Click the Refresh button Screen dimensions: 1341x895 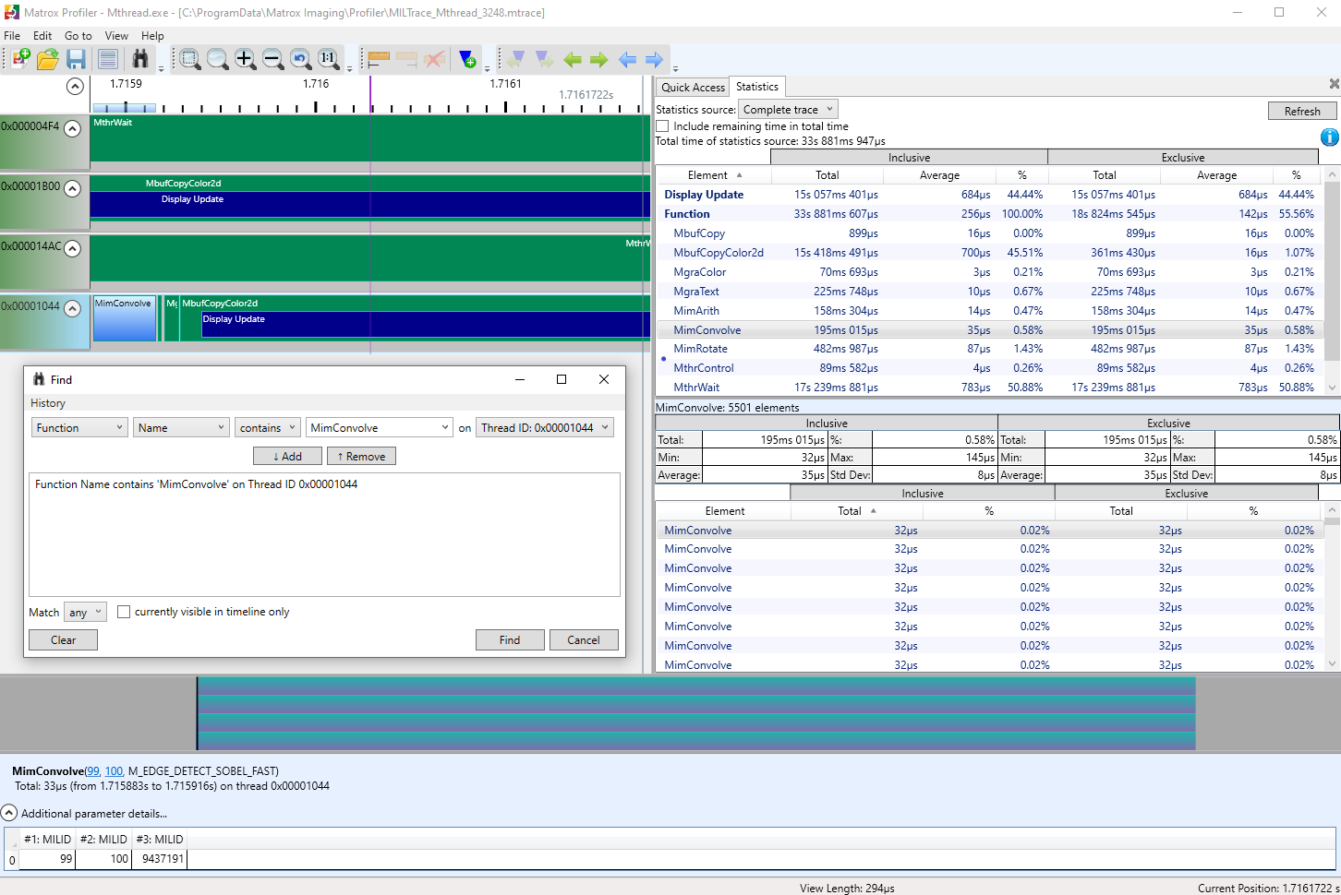(1302, 111)
